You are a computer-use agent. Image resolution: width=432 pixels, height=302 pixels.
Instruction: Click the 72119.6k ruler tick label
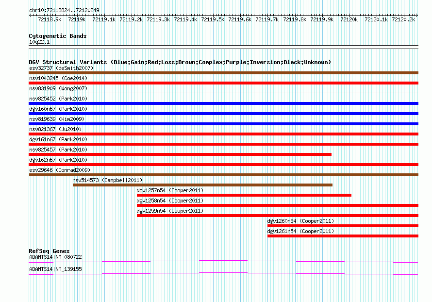coord(240,19)
